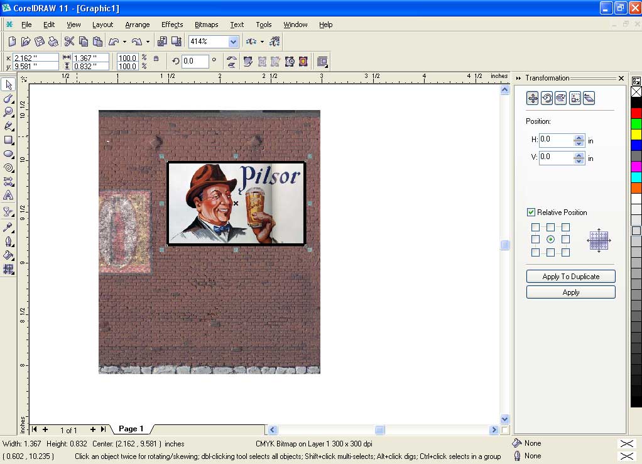This screenshot has height=464, width=642.
Task: Open the zoom level dropdown
Action: (234, 41)
